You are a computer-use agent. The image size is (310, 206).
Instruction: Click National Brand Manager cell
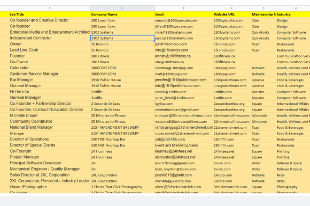(49, 127)
